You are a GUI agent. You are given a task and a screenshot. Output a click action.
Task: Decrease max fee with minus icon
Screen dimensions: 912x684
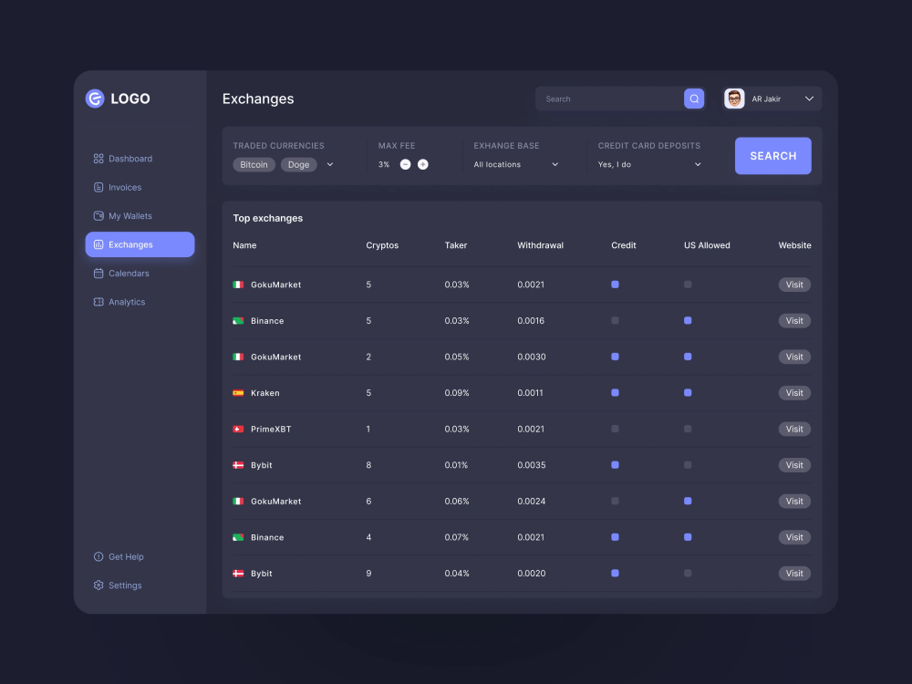pyautogui.click(x=406, y=164)
